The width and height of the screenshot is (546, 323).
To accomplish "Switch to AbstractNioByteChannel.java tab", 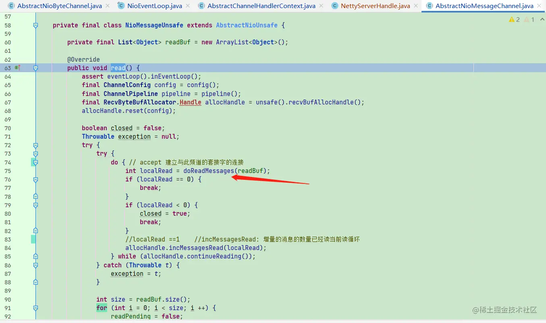I will (60, 6).
